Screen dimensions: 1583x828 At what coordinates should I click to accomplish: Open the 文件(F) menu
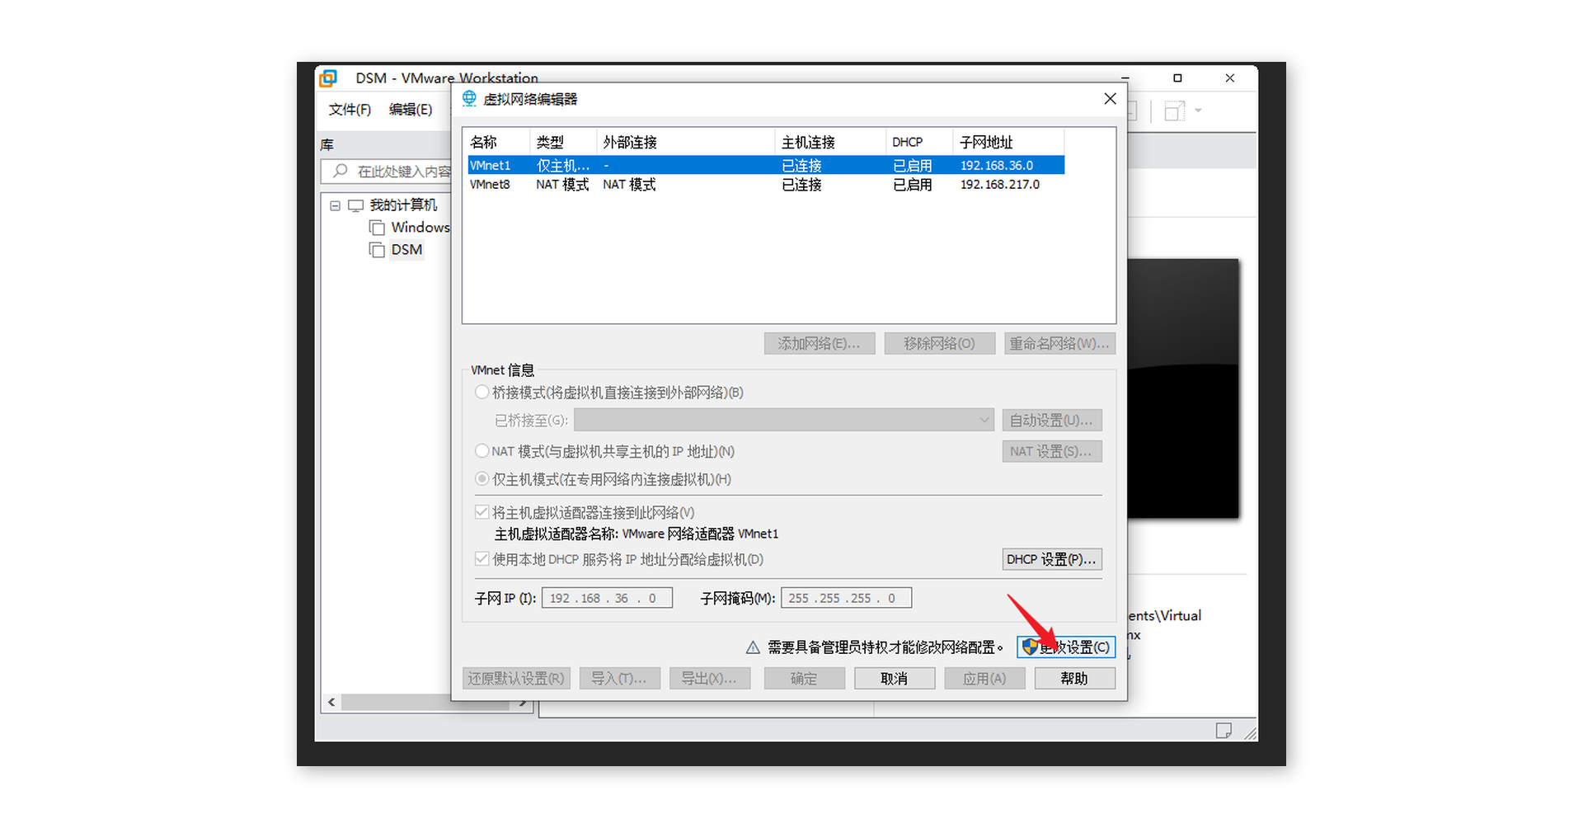click(x=350, y=110)
